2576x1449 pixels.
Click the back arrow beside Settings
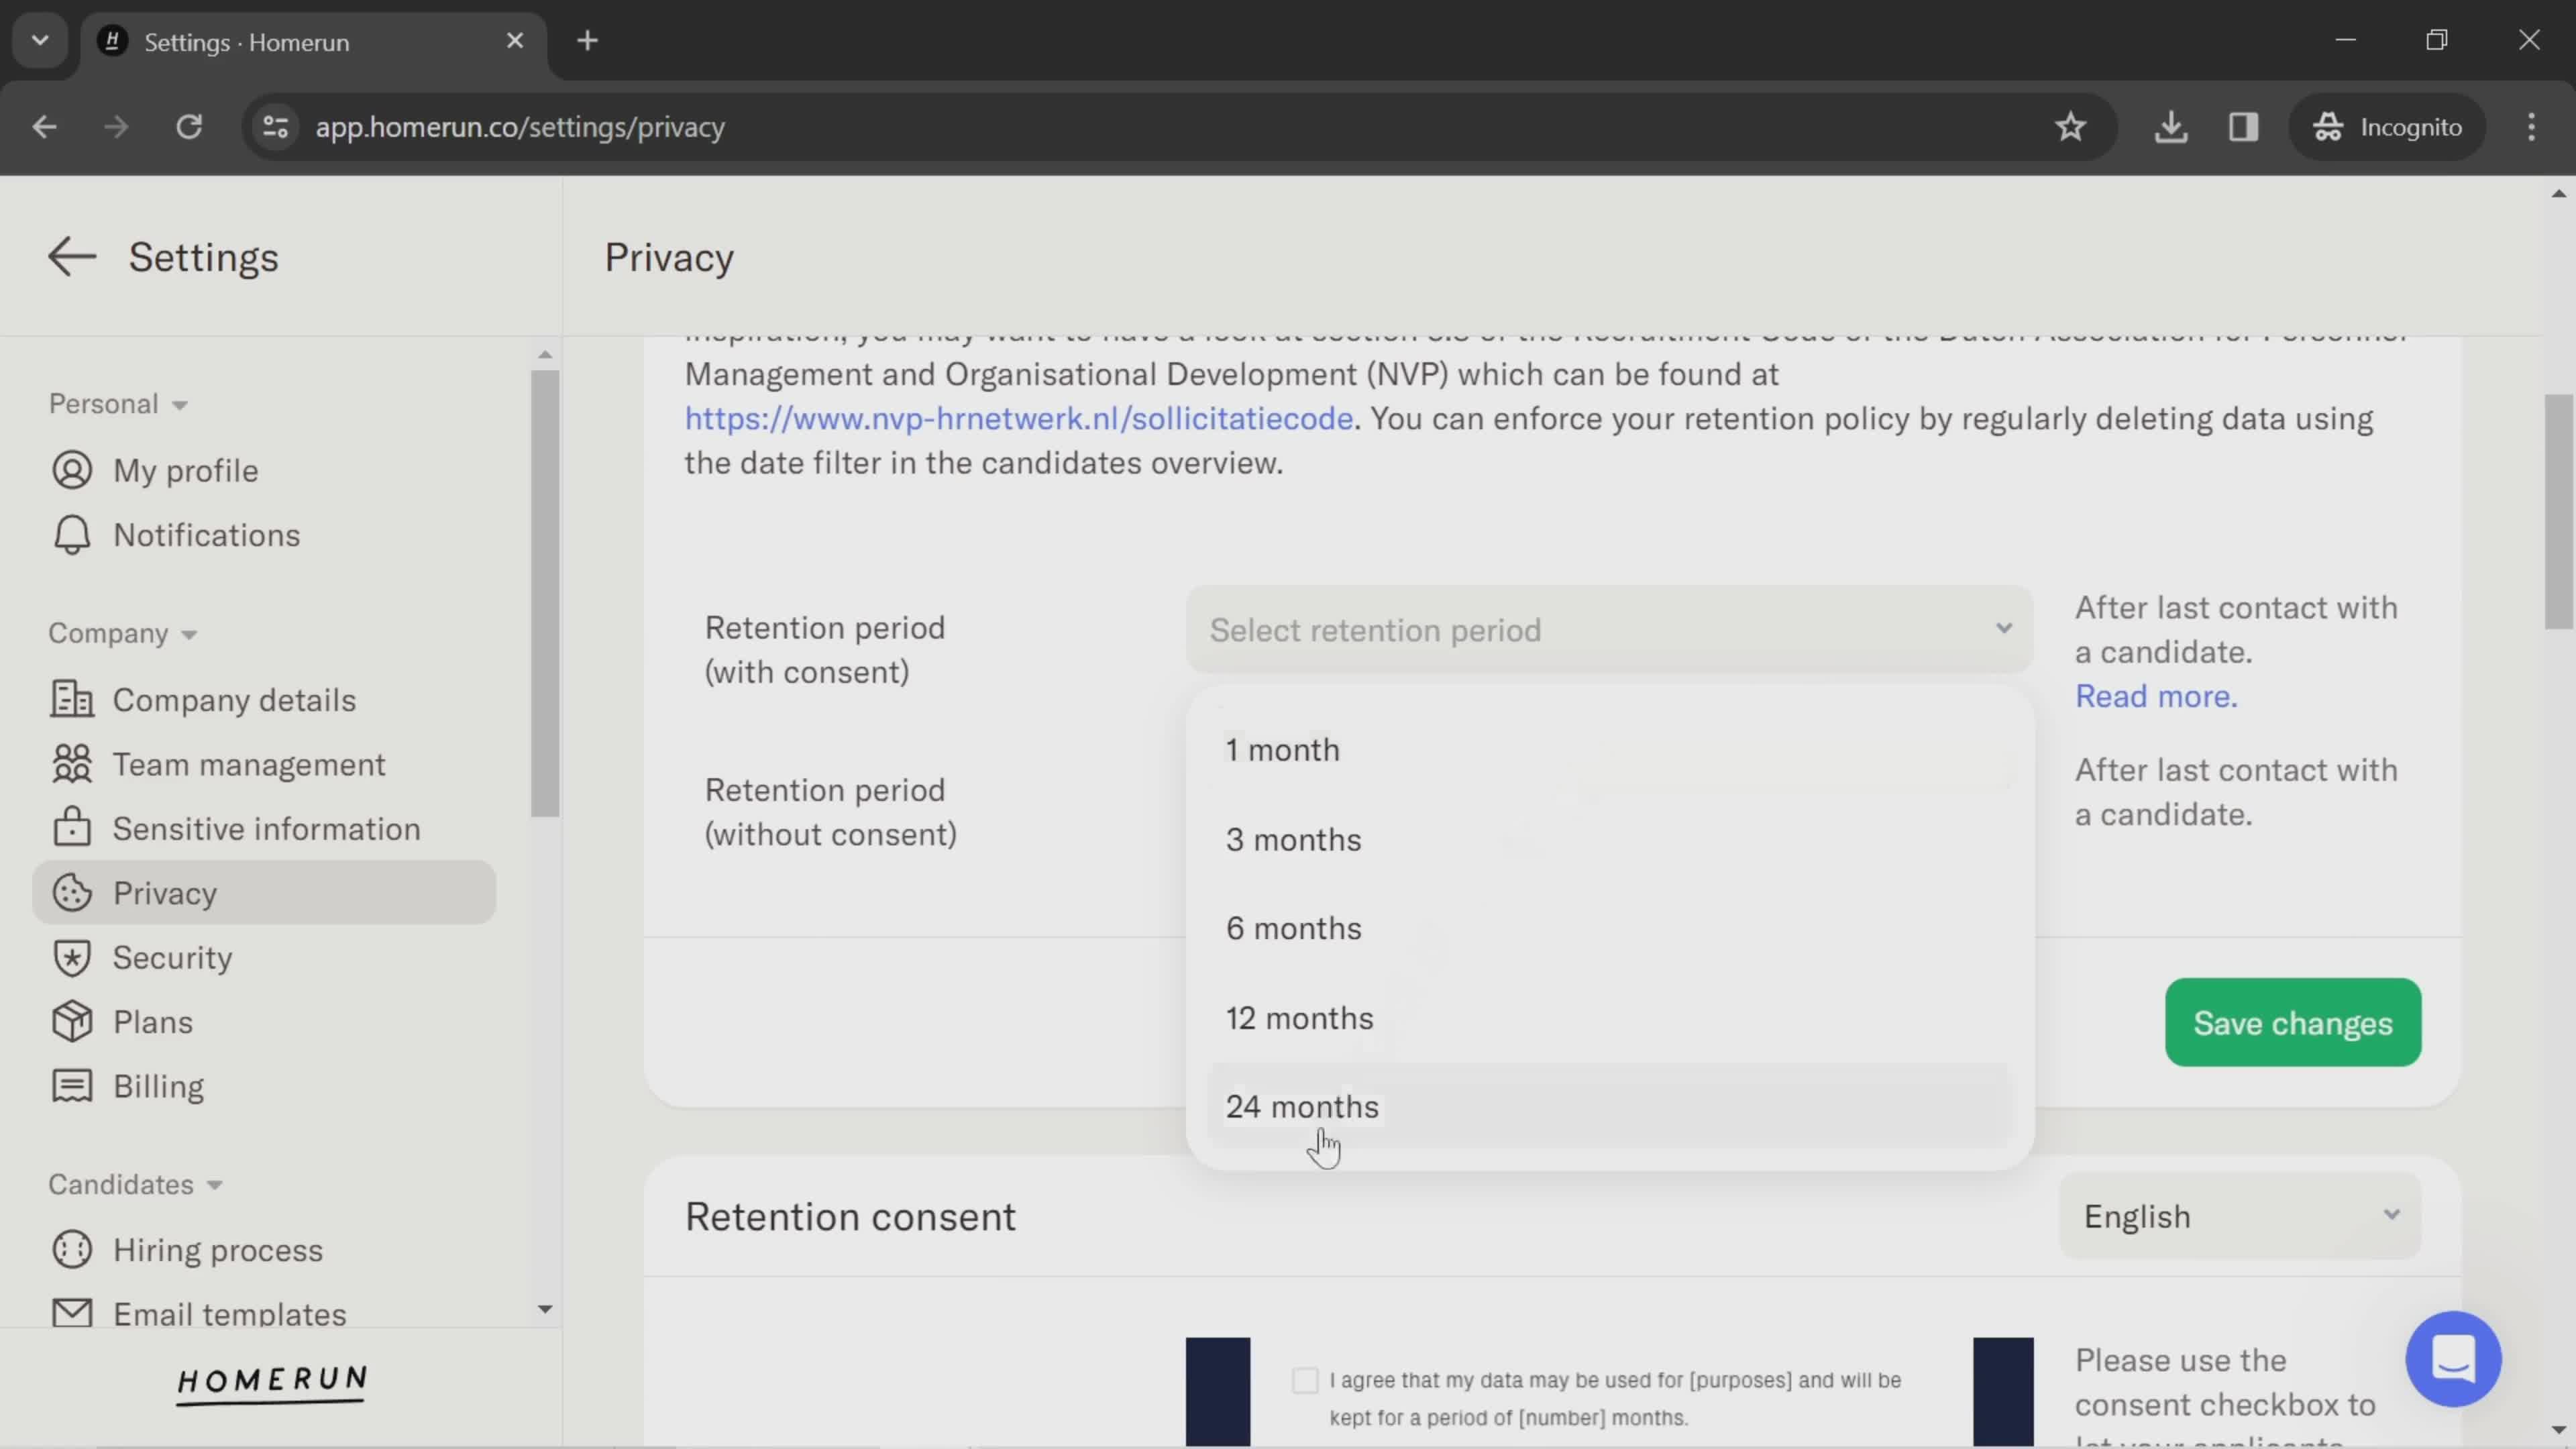tap(72, 257)
